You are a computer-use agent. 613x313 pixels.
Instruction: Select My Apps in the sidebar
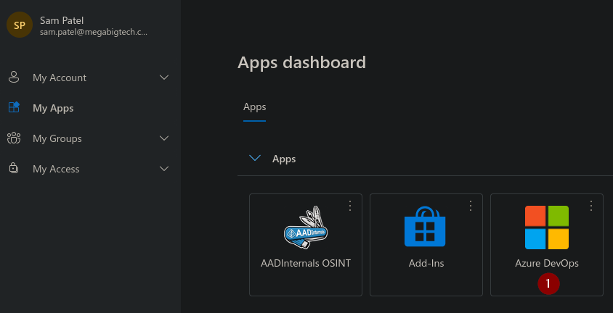point(53,108)
